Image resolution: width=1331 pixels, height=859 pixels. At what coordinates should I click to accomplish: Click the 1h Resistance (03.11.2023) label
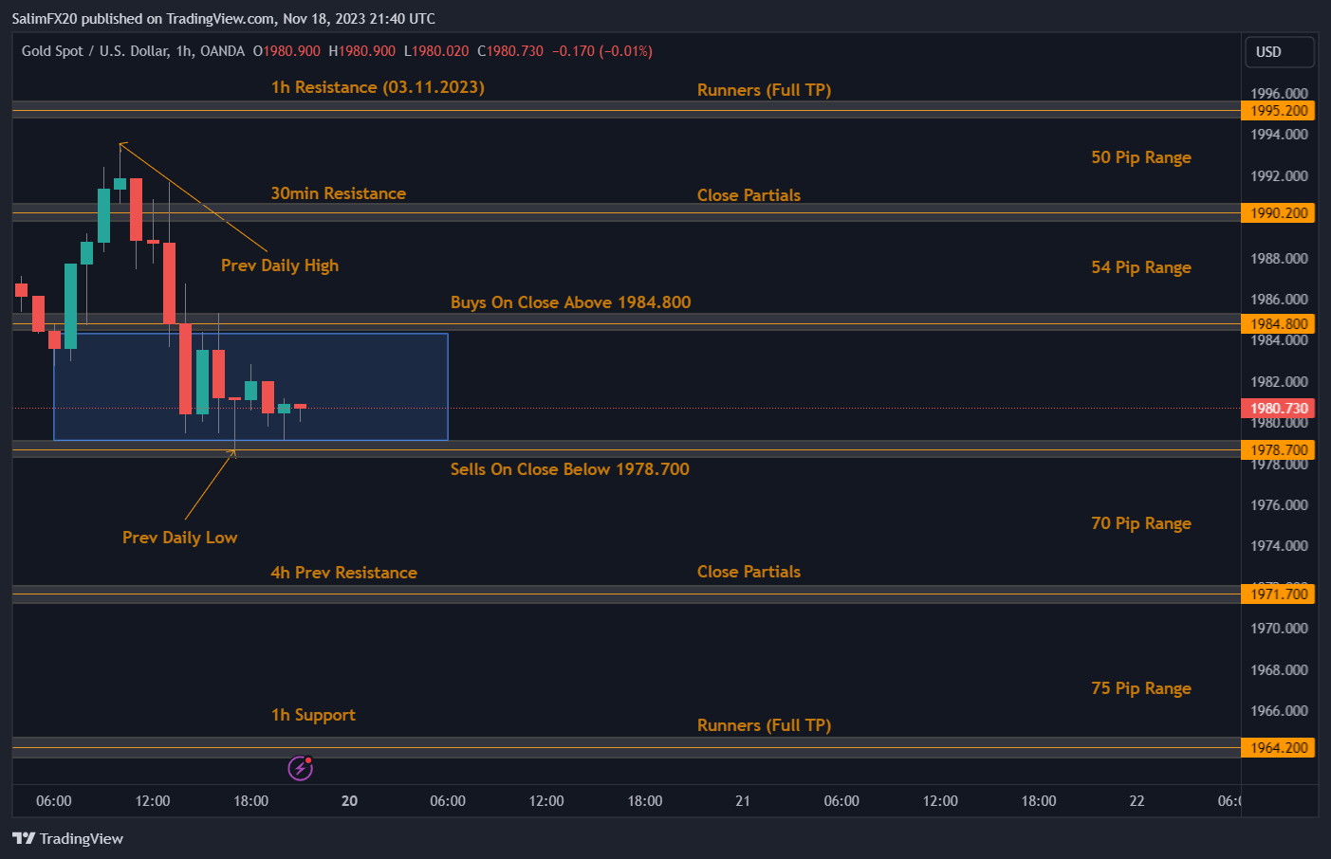point(377,86)
